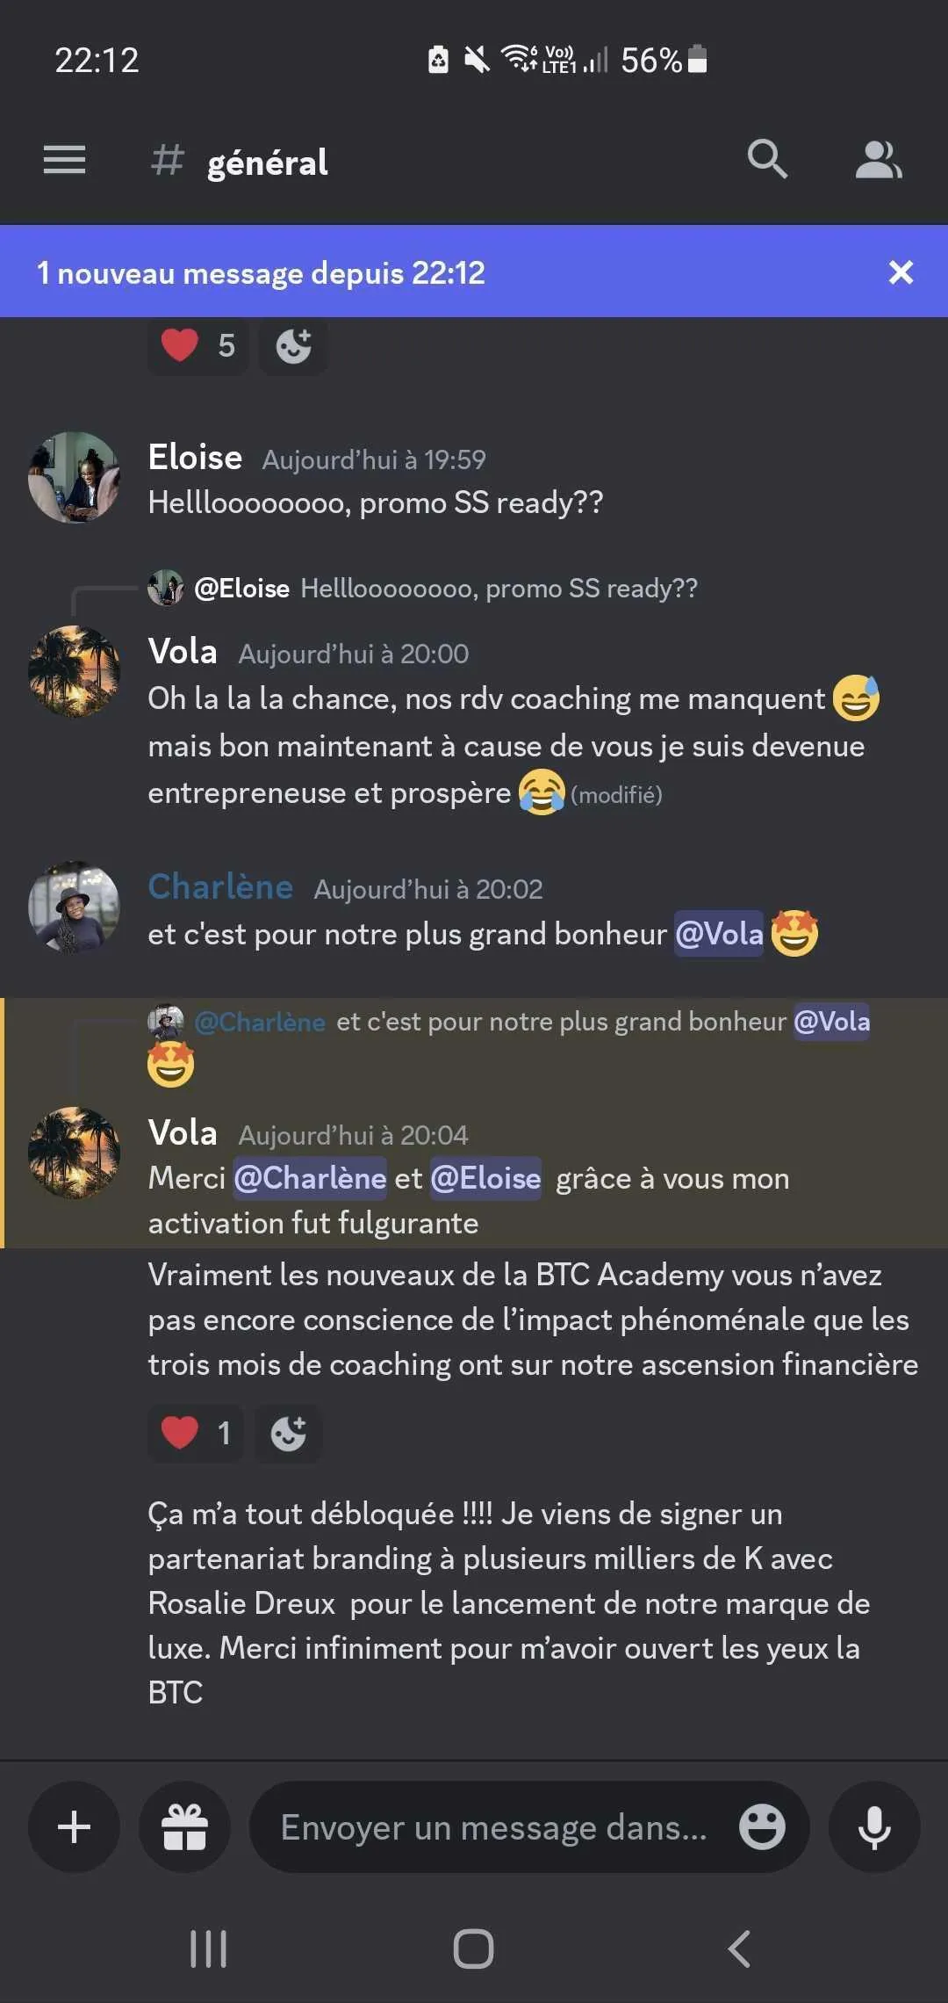Open the général channel title
Image resolution: width=948 pixels, height=2003 pixels.
point(267,163)
